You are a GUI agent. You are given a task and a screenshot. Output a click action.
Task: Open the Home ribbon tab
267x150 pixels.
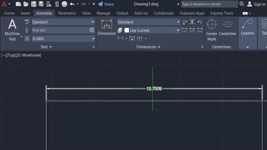pyautogui.click(x=9, y=13)
